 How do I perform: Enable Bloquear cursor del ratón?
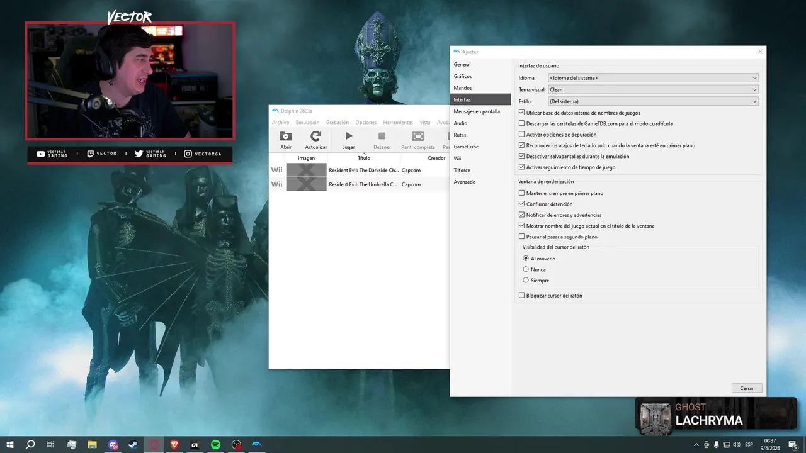(521, 295)
